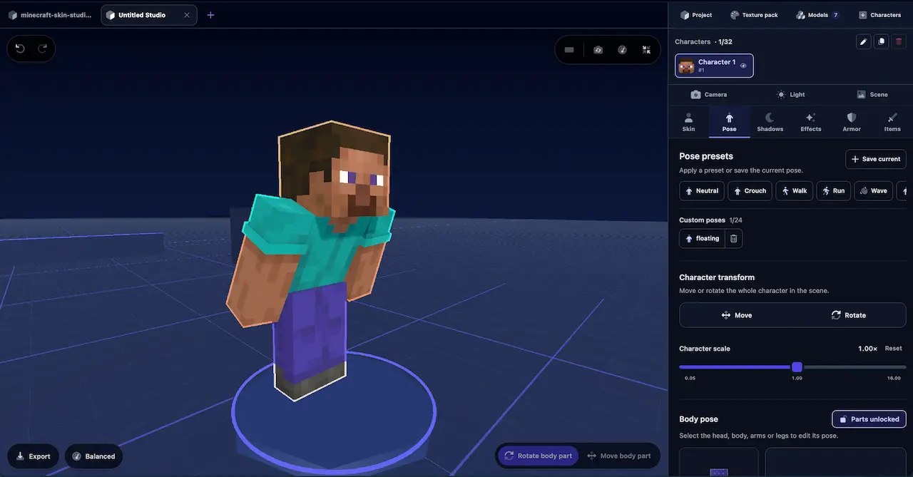Open the Texture pack tab
The height and width of the screenshot is (477, 913).
754,15
